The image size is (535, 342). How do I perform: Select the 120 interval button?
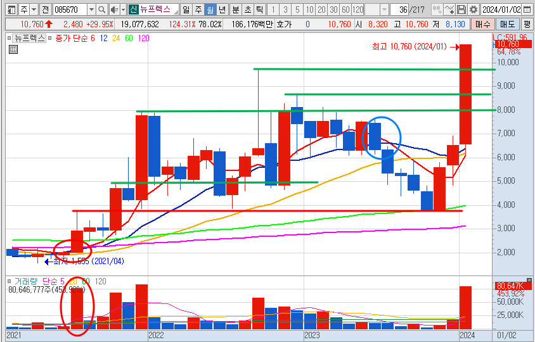point(358,9)
